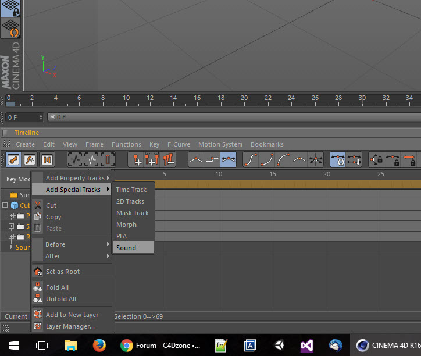421x356 pixels.
Task: Switch to Motion mode icon
Action: point(47,159)
